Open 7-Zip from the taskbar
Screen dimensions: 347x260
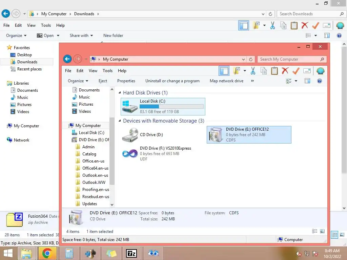click(x=131, y=253)
